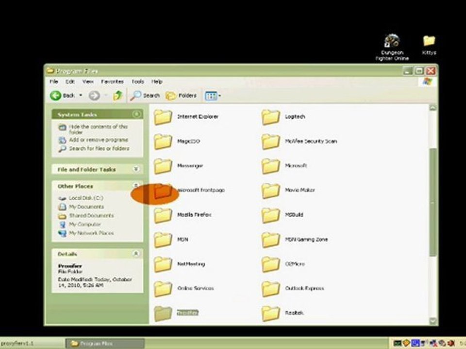
Task: Expand the Views dropdown arrow
Action: 219,95
